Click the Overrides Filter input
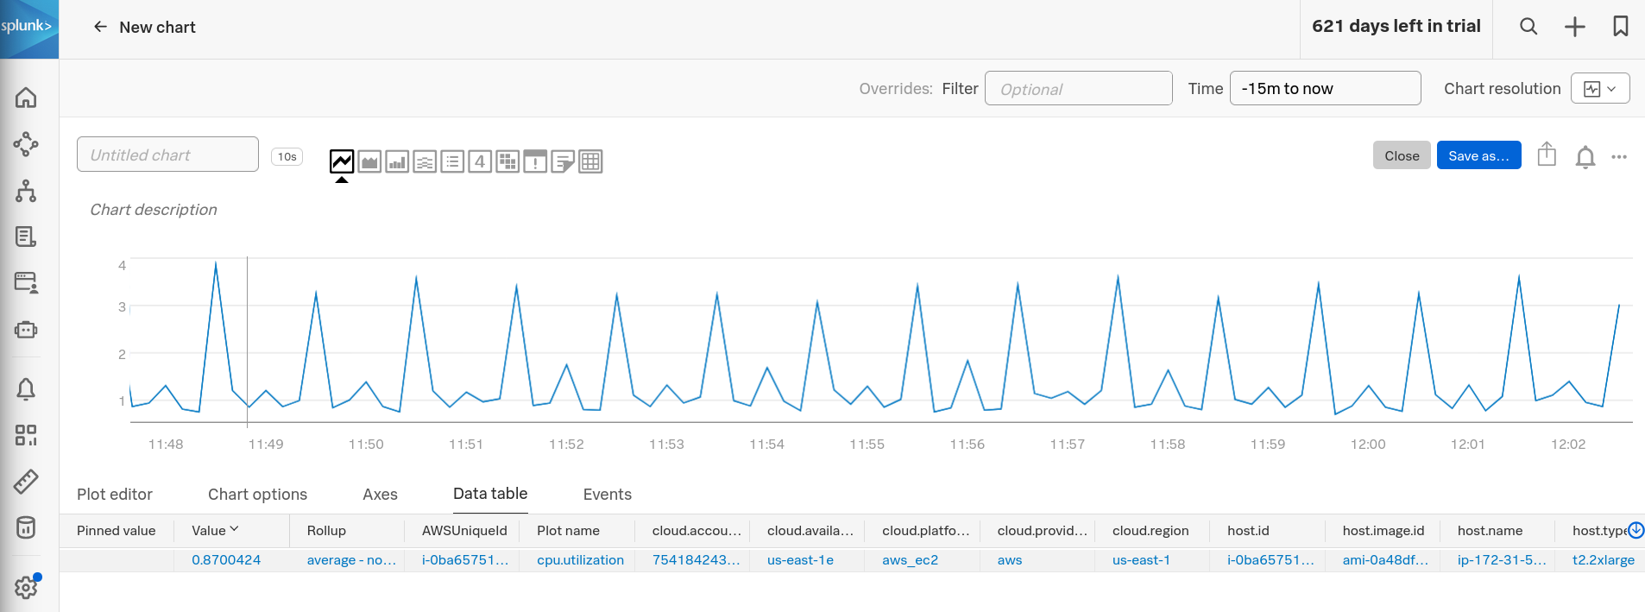 tap(1078, 88)
